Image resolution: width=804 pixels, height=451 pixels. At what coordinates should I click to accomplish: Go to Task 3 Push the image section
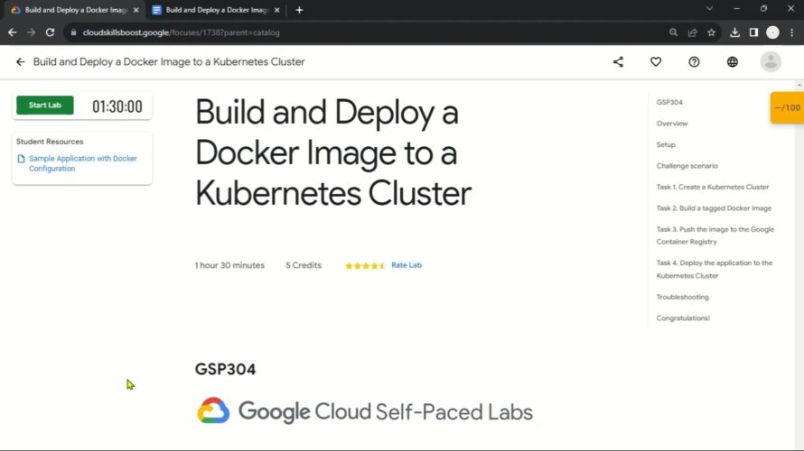pyautogui.click(x=715, y=235)
